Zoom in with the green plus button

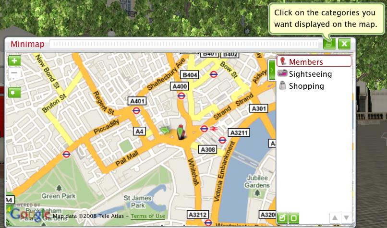point(14,60)
